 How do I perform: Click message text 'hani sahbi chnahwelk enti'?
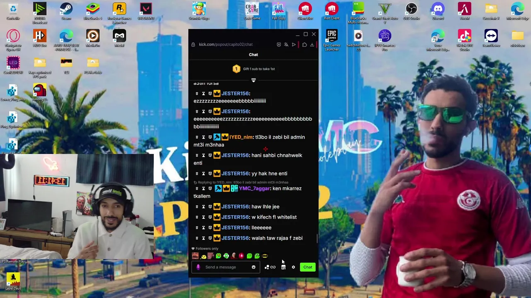(248, 159)
